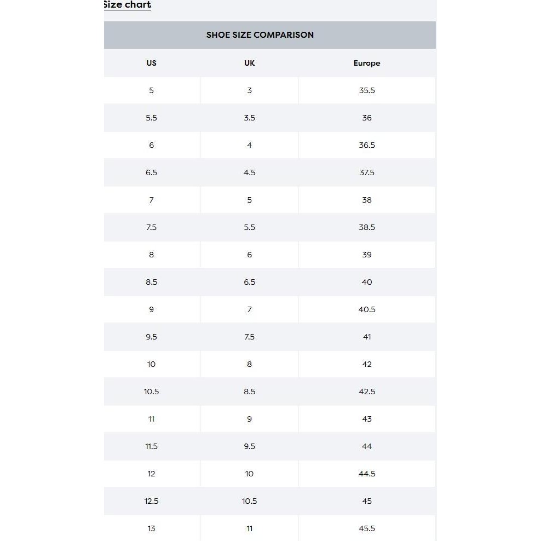Pick the Europe size 37.5 cell

(367, 172)
